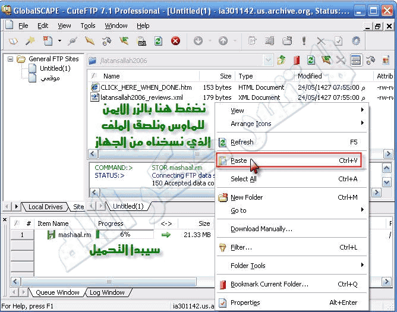This screenshot has height=312, width=397.
Task: Toggle details list view in remote pane
Action: point(356,60)
